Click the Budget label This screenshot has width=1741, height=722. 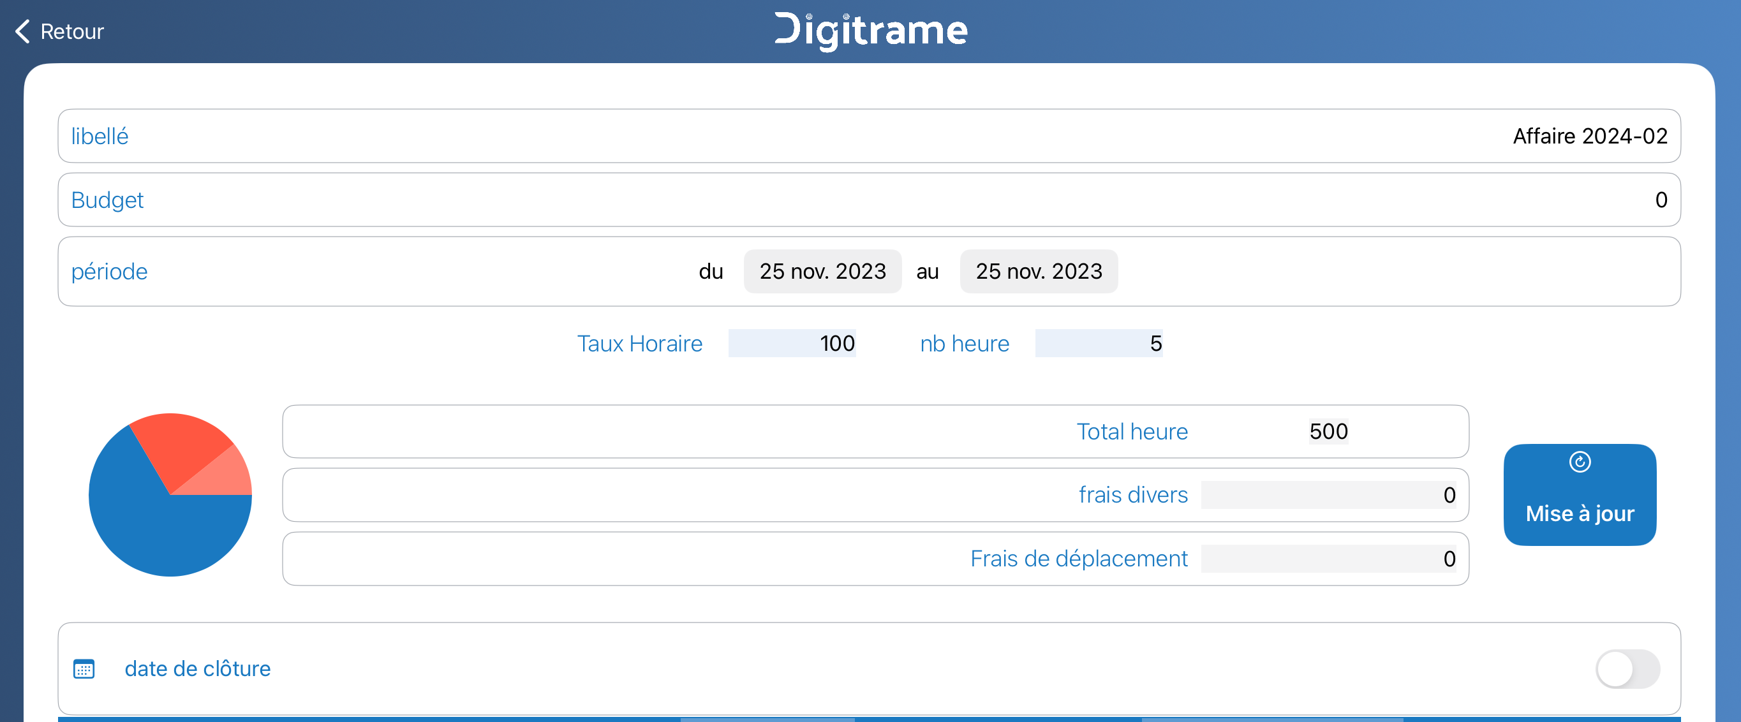(x=107, y=200)
